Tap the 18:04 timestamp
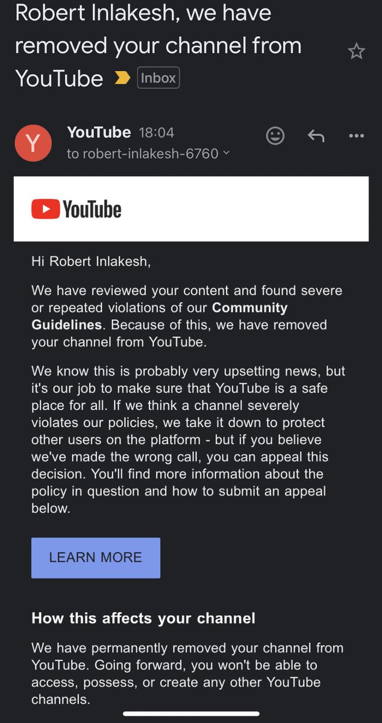The height and width of the screenshot is (723, 382). (156, 133)
